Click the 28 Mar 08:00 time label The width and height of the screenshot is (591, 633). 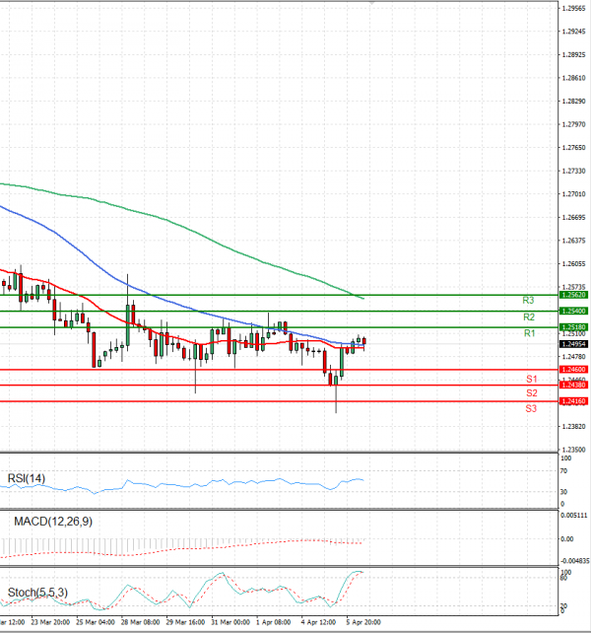141,622
